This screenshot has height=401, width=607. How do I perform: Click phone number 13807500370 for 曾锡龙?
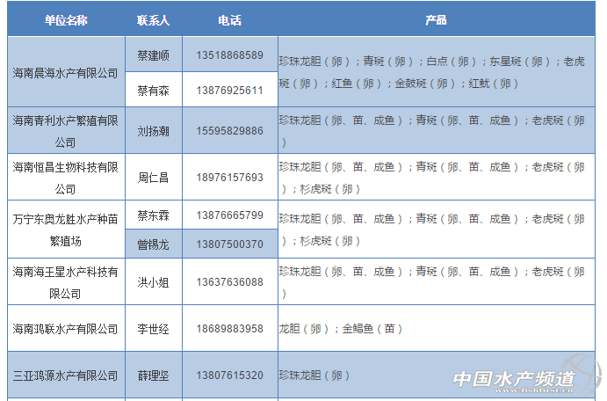[229, 244]
